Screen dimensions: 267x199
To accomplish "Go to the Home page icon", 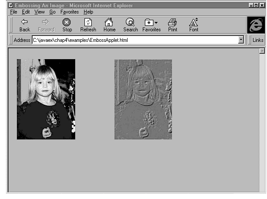I will click(x=109, y=22).
